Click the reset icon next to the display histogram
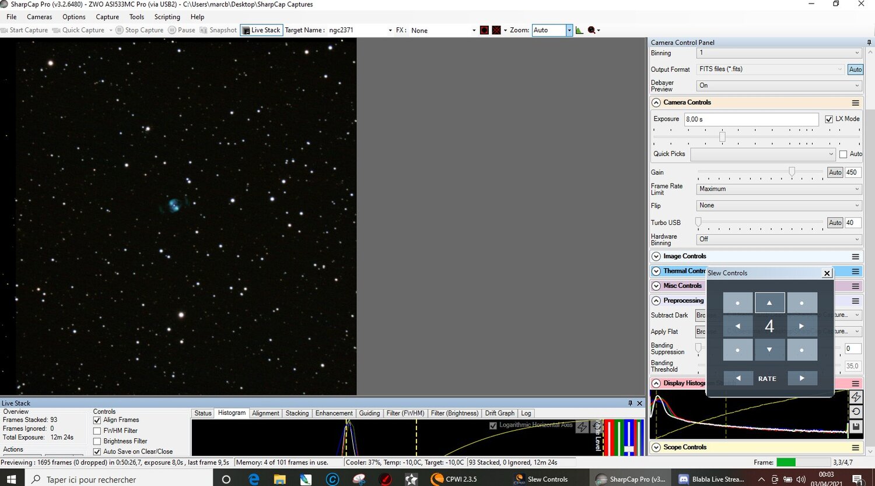Viewport: 875px width, 486px height. [x=857, y=411]
